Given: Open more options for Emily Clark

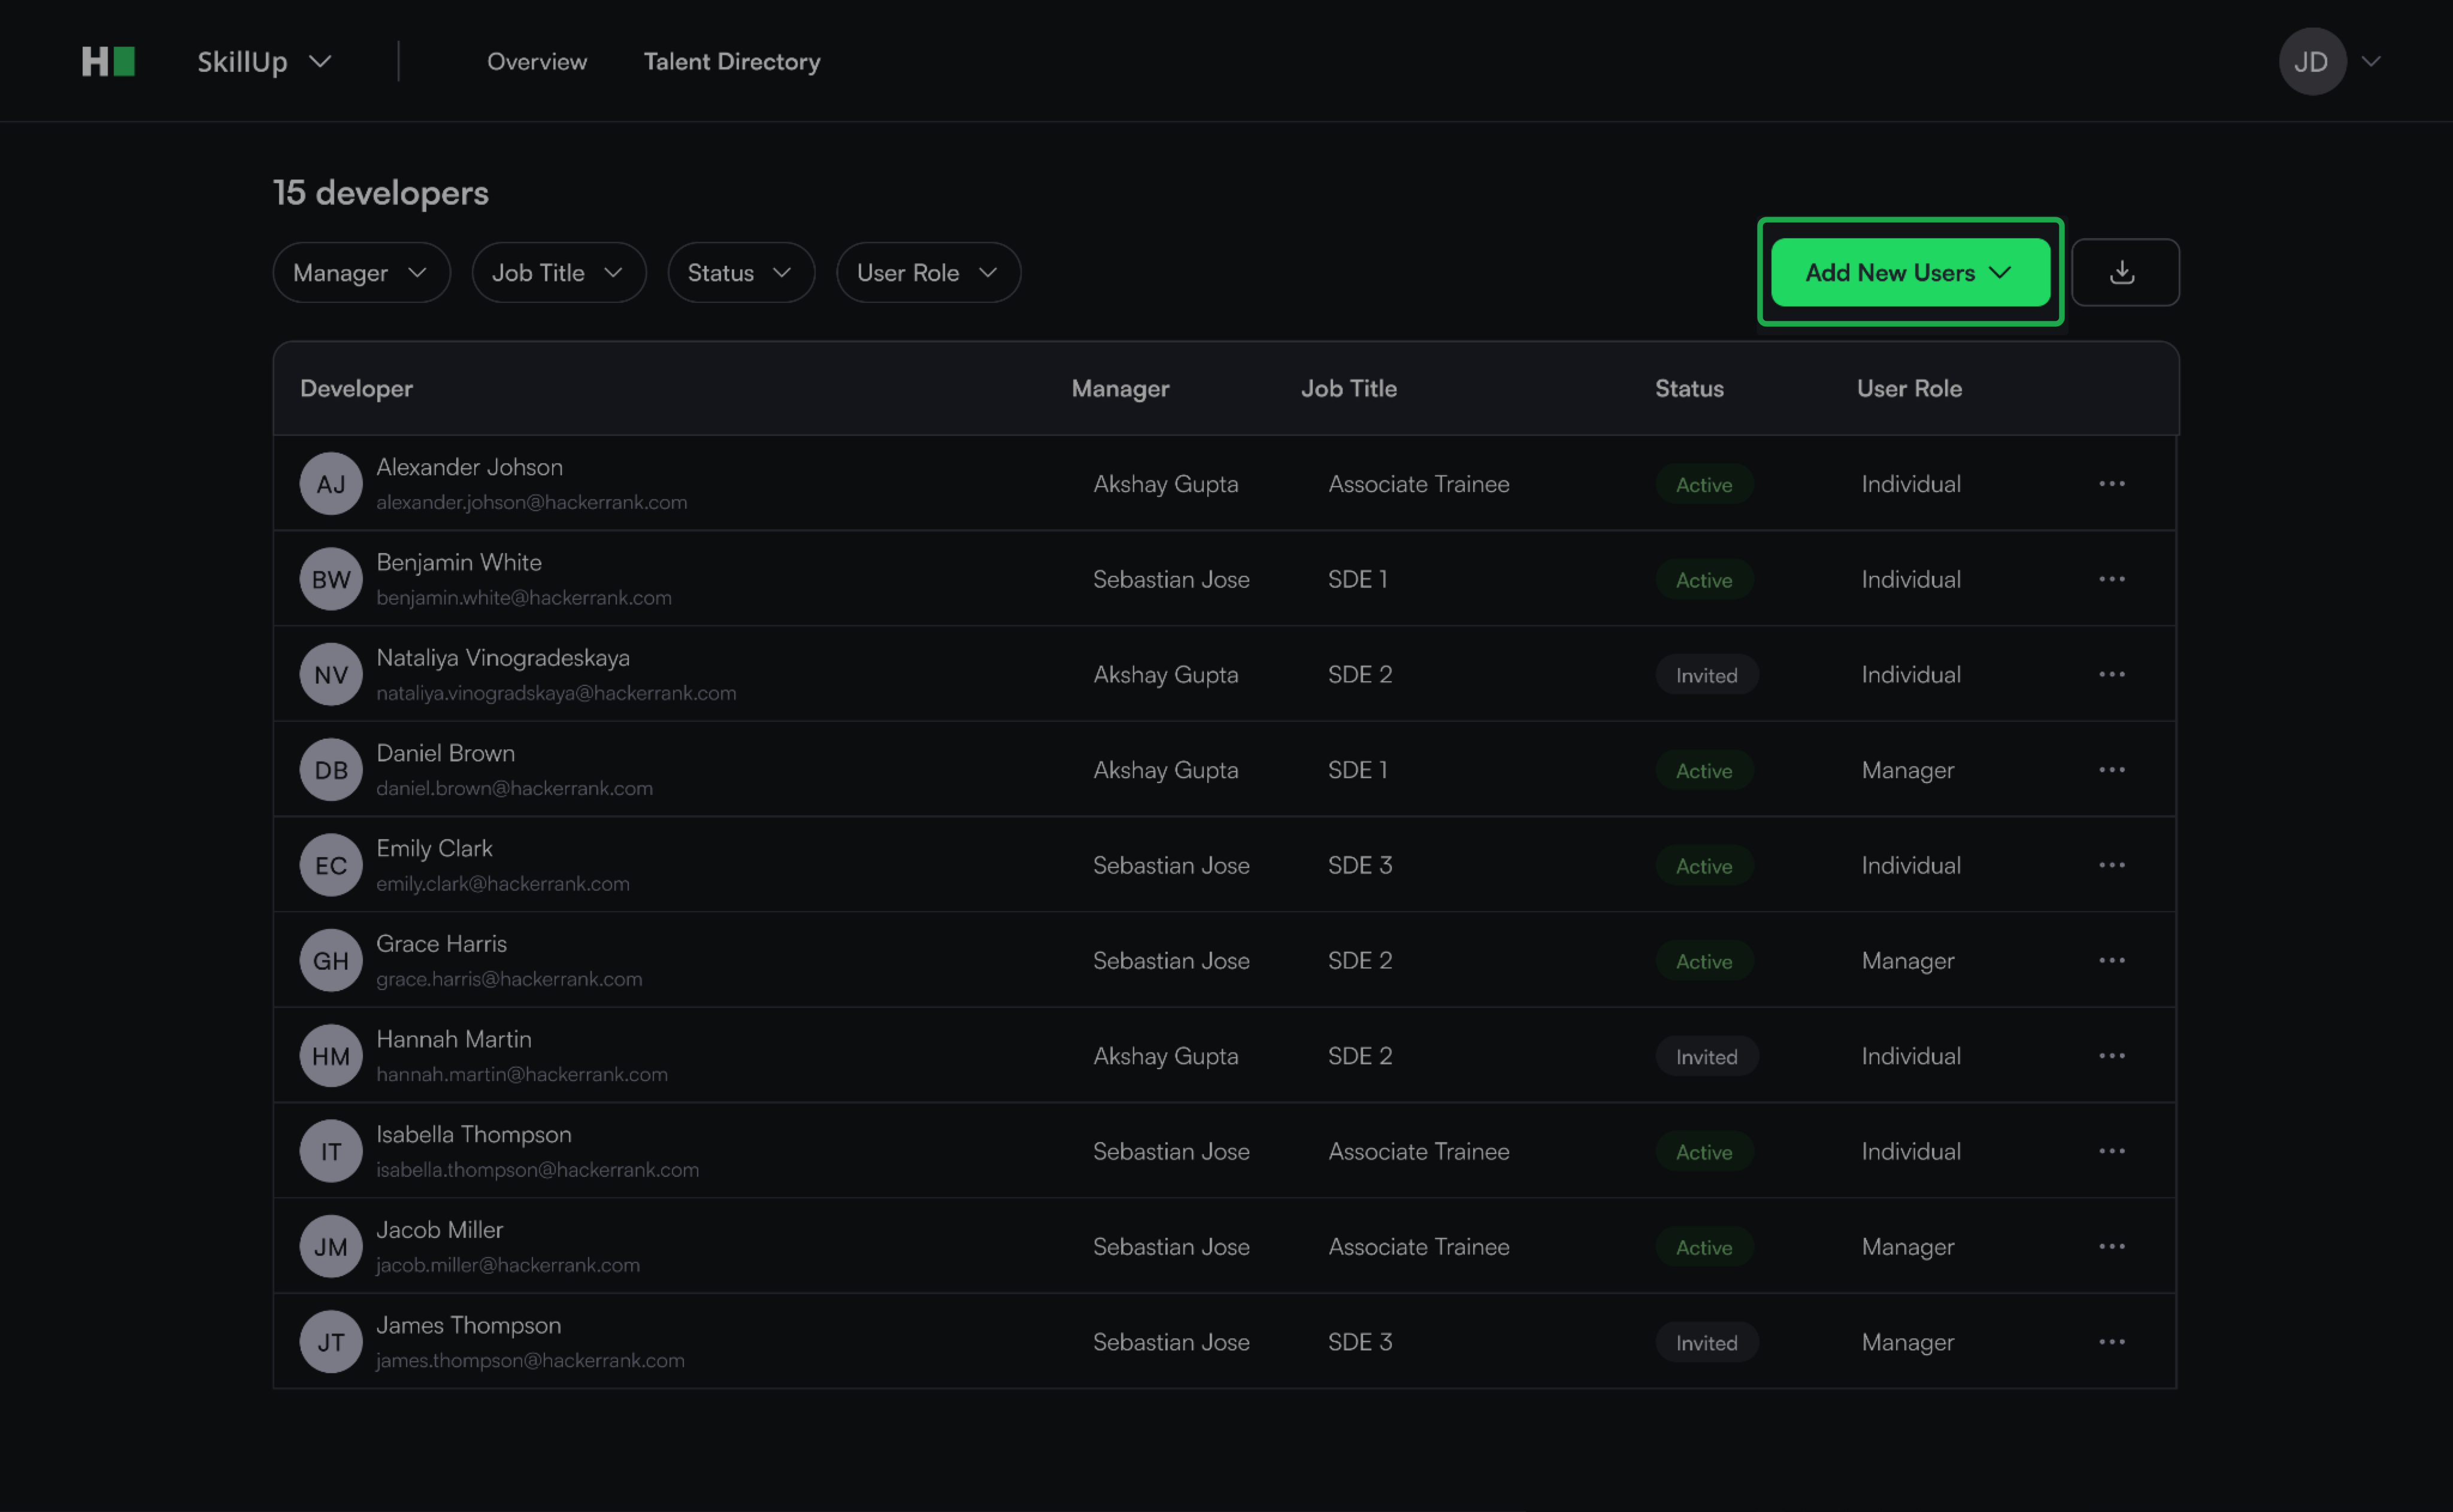Looking at the screenshot, I should 2111,865.
